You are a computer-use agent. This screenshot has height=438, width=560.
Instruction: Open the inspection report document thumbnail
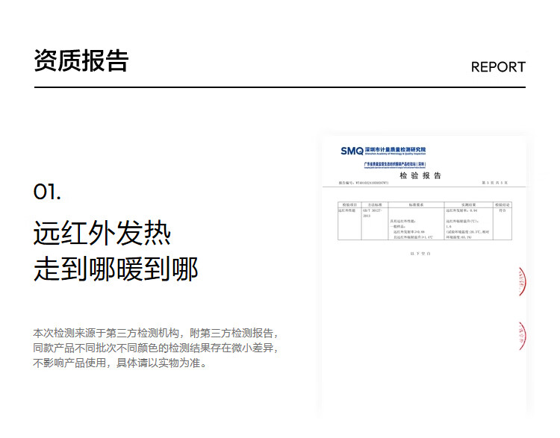coord(423,276)
